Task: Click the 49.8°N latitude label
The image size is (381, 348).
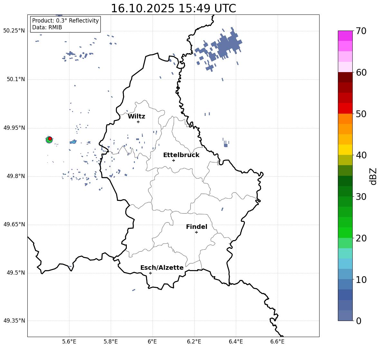Action: pyautogui.click(x=16, y=176)
